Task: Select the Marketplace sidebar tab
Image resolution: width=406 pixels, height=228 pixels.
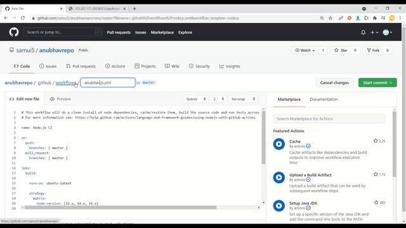Action: click(289, 99)
